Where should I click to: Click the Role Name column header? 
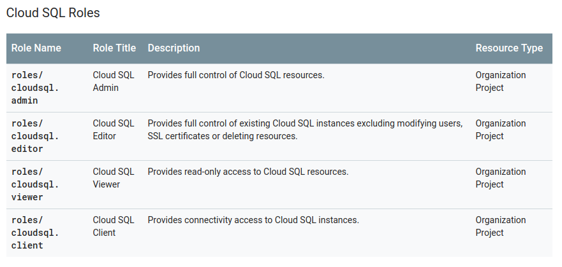point(36,48)
